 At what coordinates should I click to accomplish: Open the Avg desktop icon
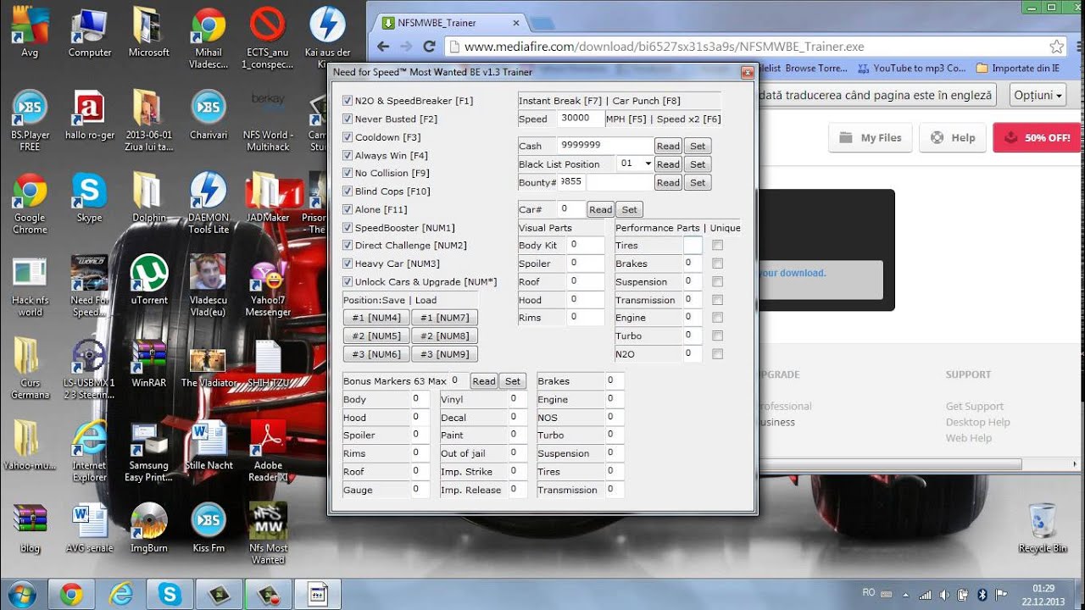click(30, 32)
